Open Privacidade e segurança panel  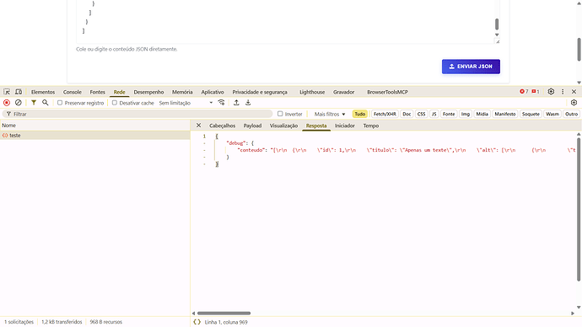point(260,92)
